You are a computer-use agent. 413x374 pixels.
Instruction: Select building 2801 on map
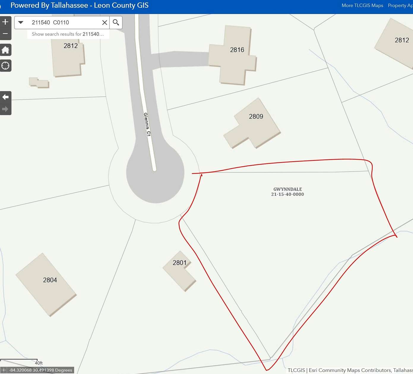(x=179, y=271)
